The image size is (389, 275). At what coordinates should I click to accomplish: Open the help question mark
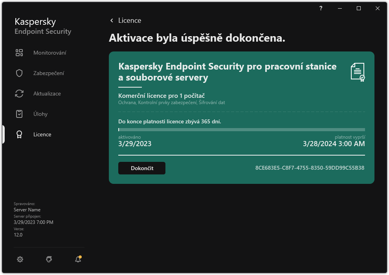(x=321, y=8)
